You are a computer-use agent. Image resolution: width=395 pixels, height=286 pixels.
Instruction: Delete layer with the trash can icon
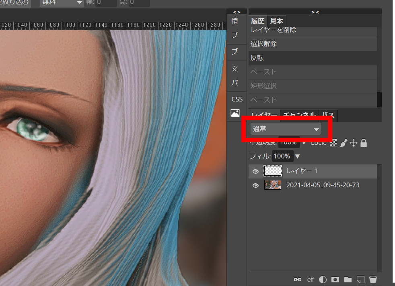[373, 280]
